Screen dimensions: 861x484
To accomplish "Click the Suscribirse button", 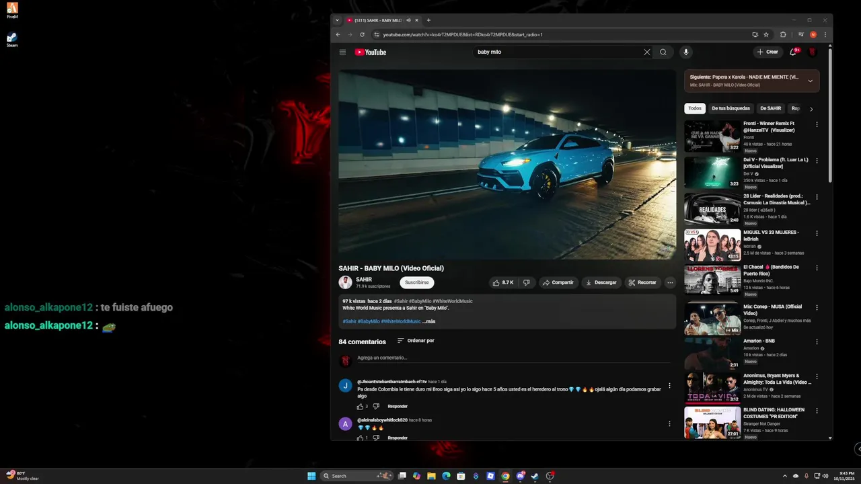I will (417, 282).
